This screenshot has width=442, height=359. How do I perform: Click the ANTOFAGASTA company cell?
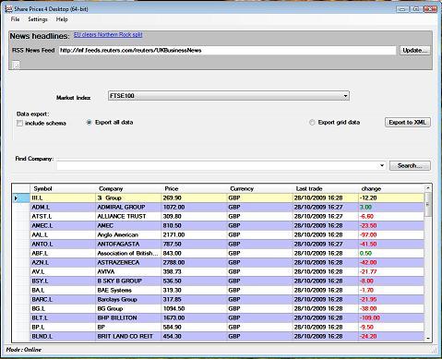128,245
